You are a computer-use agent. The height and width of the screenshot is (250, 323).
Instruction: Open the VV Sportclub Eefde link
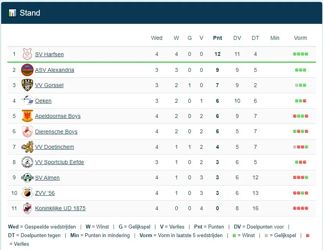tap(59, 162)
